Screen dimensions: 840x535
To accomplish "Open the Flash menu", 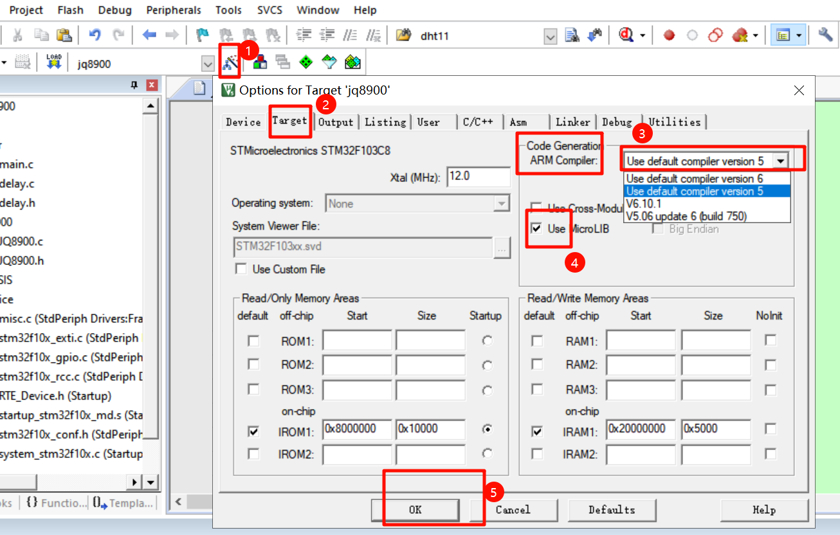I will [70, 10].
